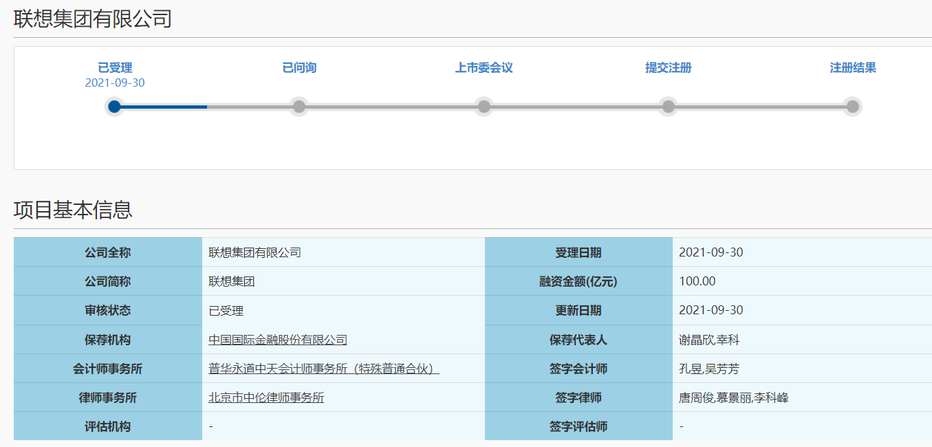The width and height of the screenshot is (932, 447).
Task: Open the 中国国际金融股份有限公司 sponsor link
Action: tap(278, 340)
